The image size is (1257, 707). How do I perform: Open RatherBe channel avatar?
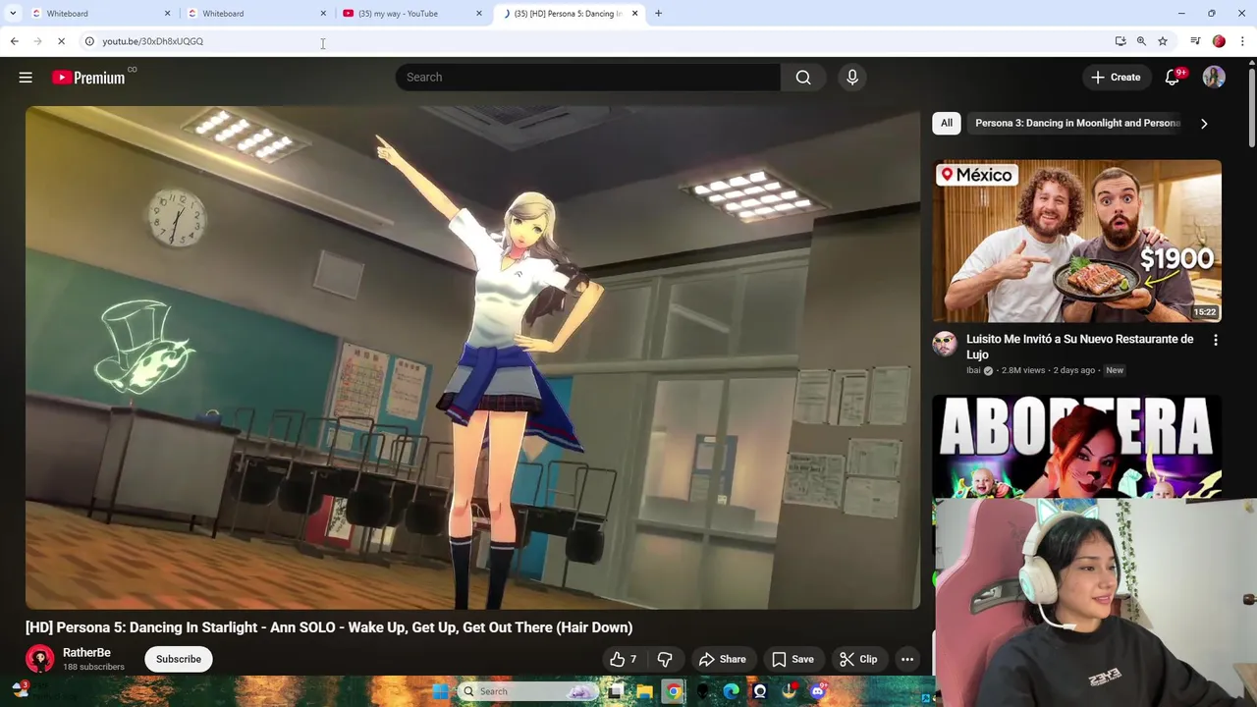40,659
